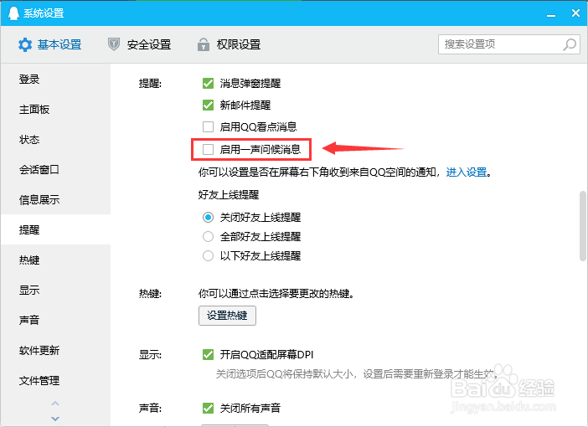The width and height of the screenshot is (588, 427).
Task: Click the QQ penguin logo icon
Action: 13,13
